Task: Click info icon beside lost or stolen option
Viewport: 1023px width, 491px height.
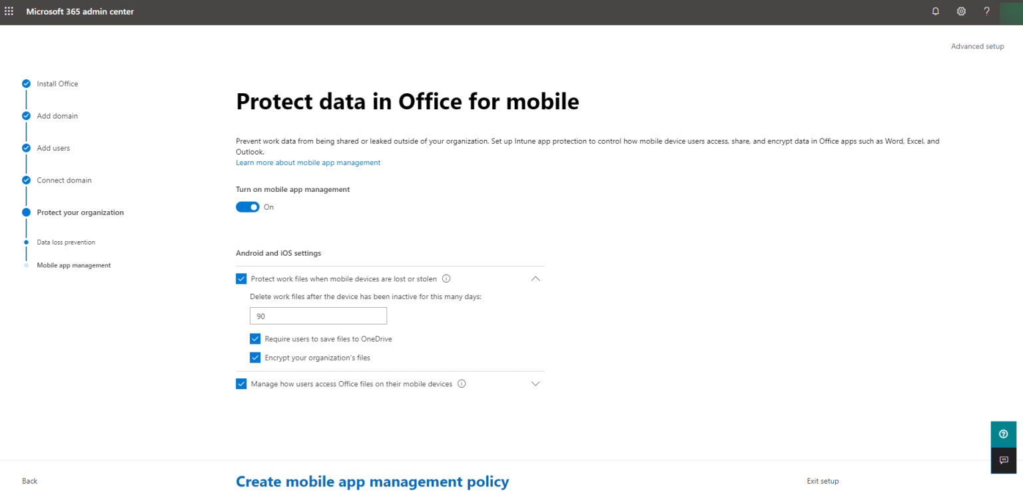Action: point(447,279)
